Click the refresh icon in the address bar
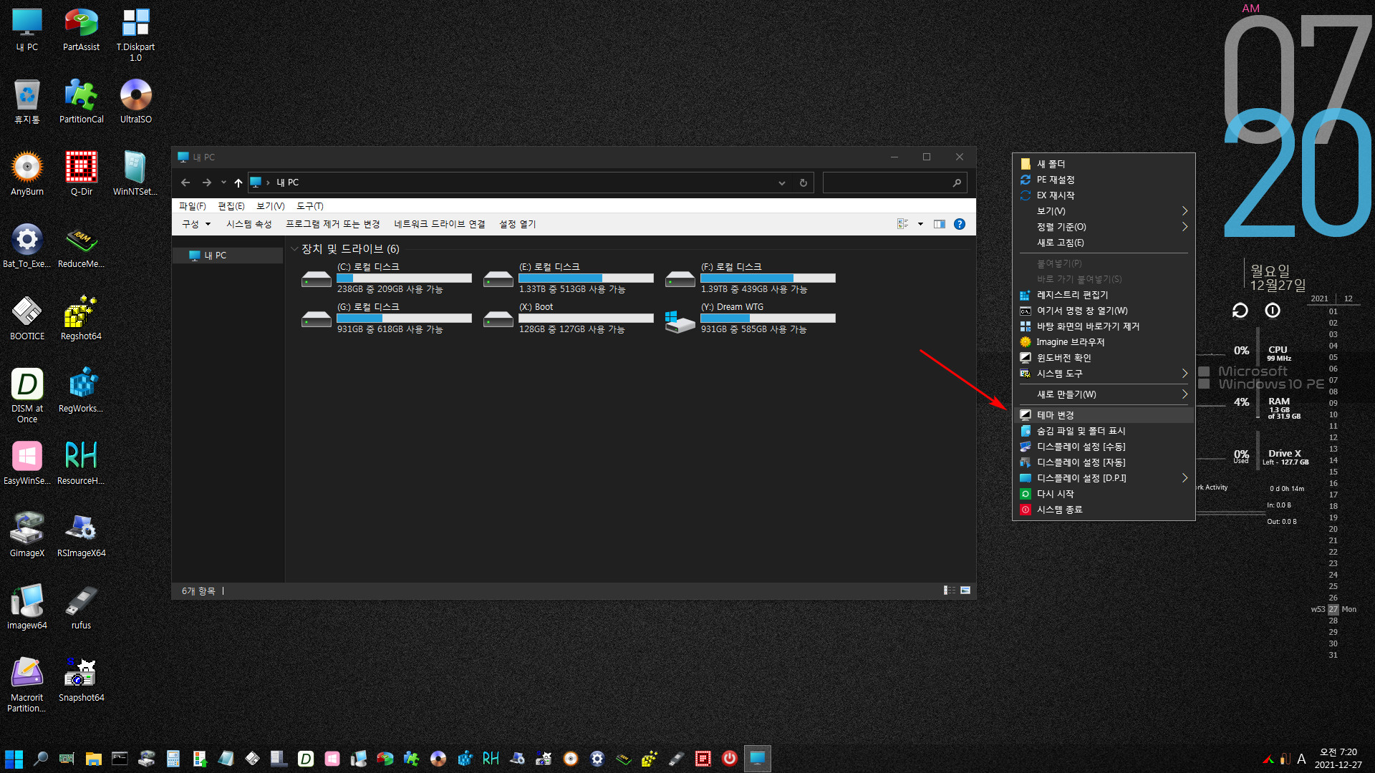Viewport: 1375px width, 773px height. (x=804, y=183)
